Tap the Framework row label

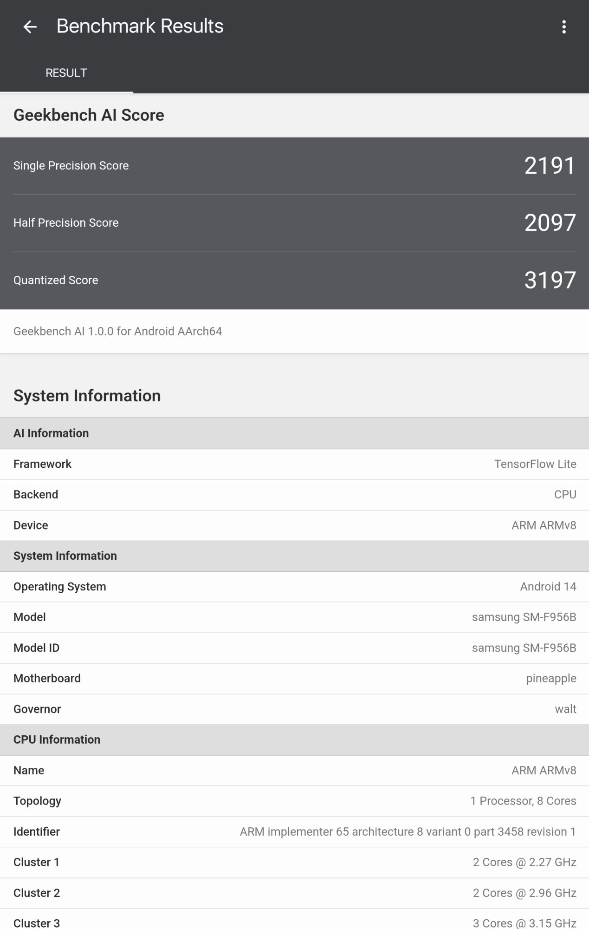point(42,464)
